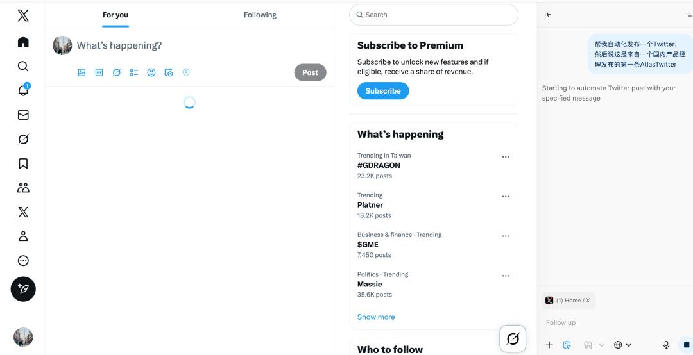Open Notifications from the bell icon
Screen dimensions: 693x355
(x=23, y=91)
